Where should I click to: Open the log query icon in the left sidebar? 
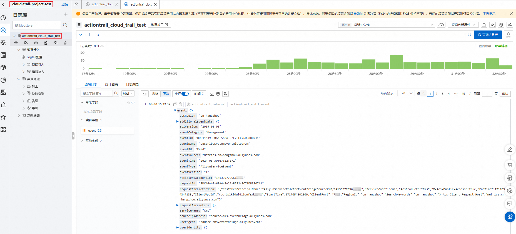click(3, 30)
